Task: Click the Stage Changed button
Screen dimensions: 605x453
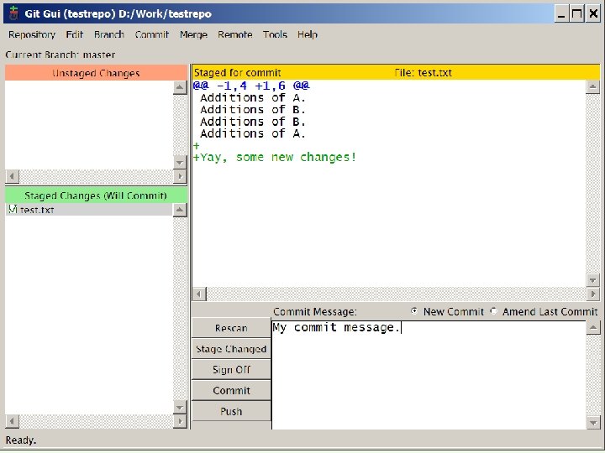Action: click(231, 349)
